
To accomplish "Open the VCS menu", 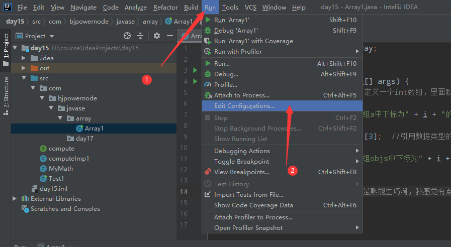I will click(250, 7).
